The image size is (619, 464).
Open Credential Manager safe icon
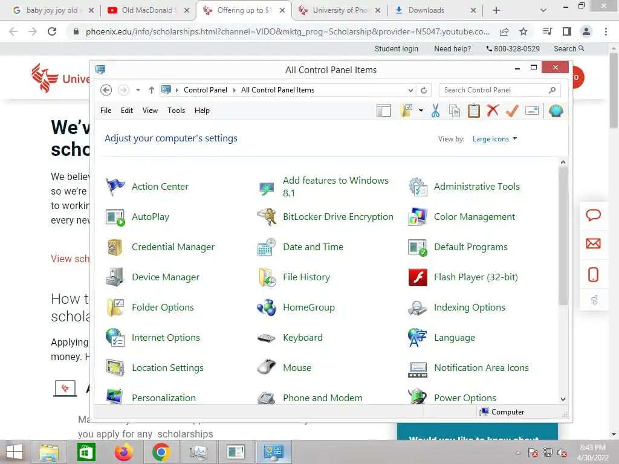115,247
